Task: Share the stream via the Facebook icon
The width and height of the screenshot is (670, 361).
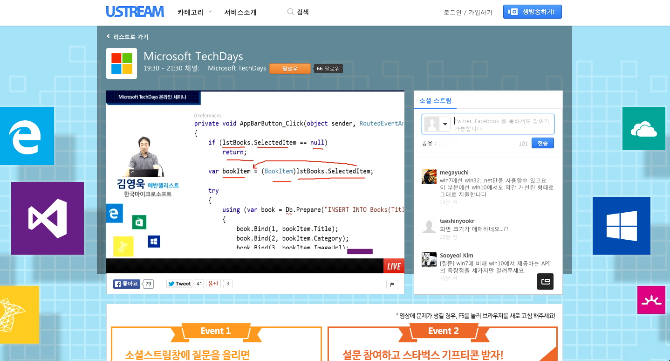Action: [x=455, y=143]
